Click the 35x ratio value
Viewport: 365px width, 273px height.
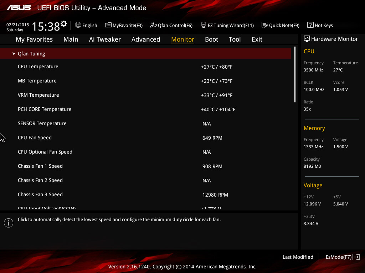click(307, 109)
